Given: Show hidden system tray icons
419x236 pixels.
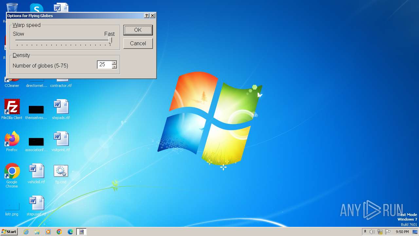Looking at the screenshot, I should (365, 232).
